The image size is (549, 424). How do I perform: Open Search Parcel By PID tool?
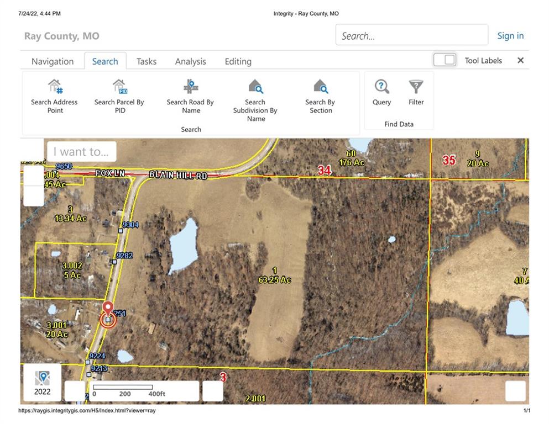119,96
